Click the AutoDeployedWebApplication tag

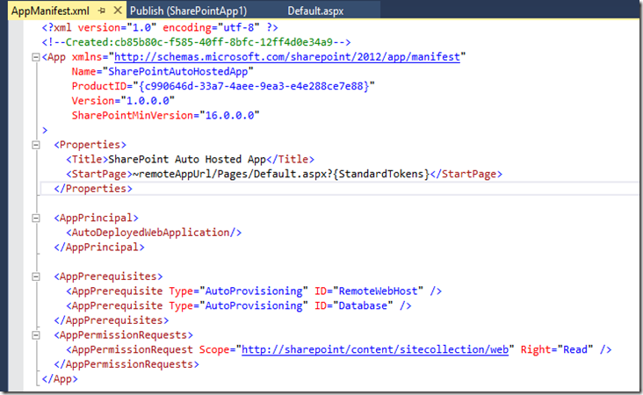(154, 233)
